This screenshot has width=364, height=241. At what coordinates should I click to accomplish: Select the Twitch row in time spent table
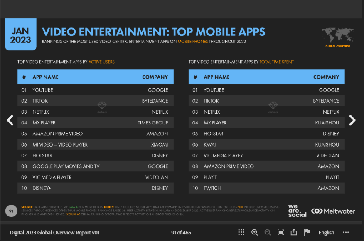point(266,188)
